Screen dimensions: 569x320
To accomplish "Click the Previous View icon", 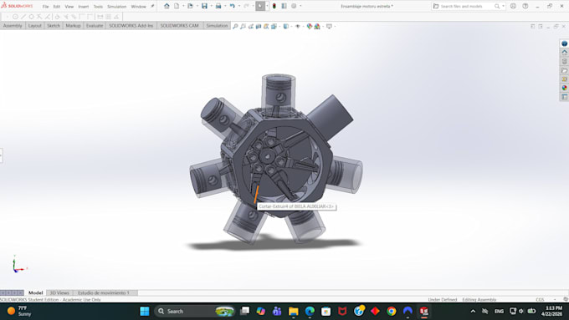I will (251, 26).
